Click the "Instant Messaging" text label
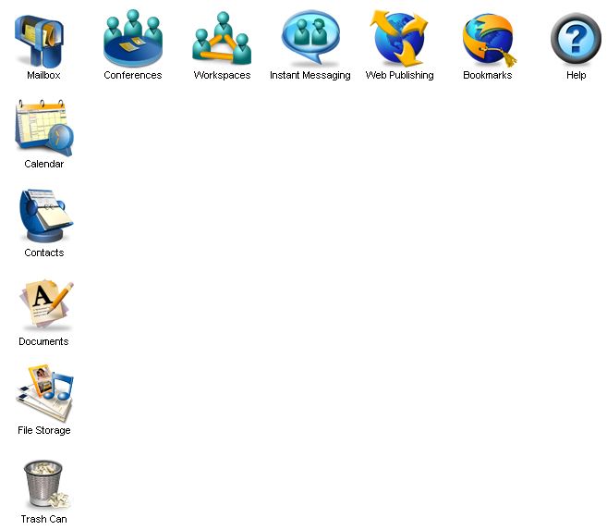This screenshot has height=530, width=607. point(310,76)
